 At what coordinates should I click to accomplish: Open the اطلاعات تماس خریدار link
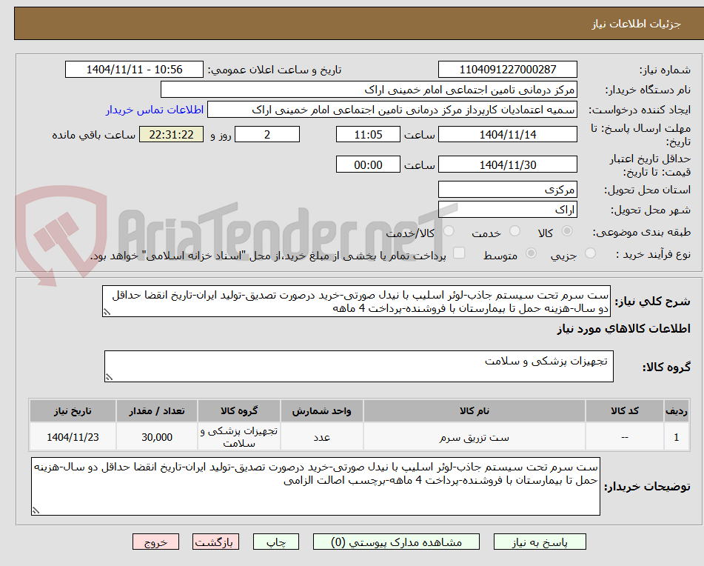tap(155, 110)
